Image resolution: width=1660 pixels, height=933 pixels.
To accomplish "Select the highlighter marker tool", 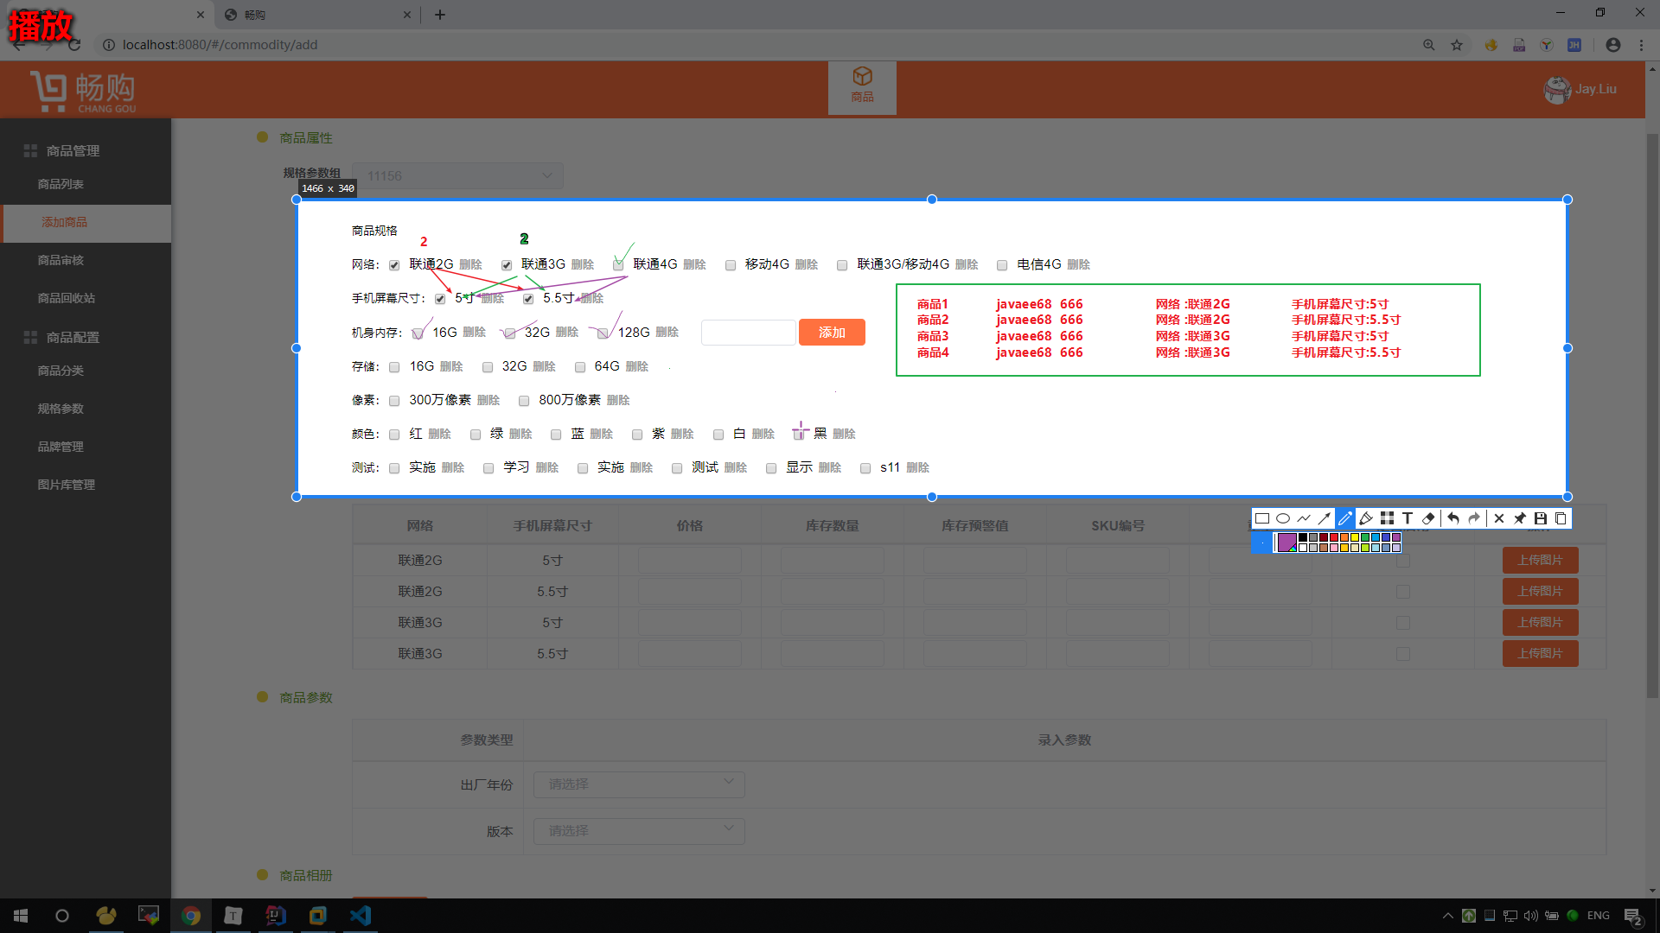I will click(1366, 518).
